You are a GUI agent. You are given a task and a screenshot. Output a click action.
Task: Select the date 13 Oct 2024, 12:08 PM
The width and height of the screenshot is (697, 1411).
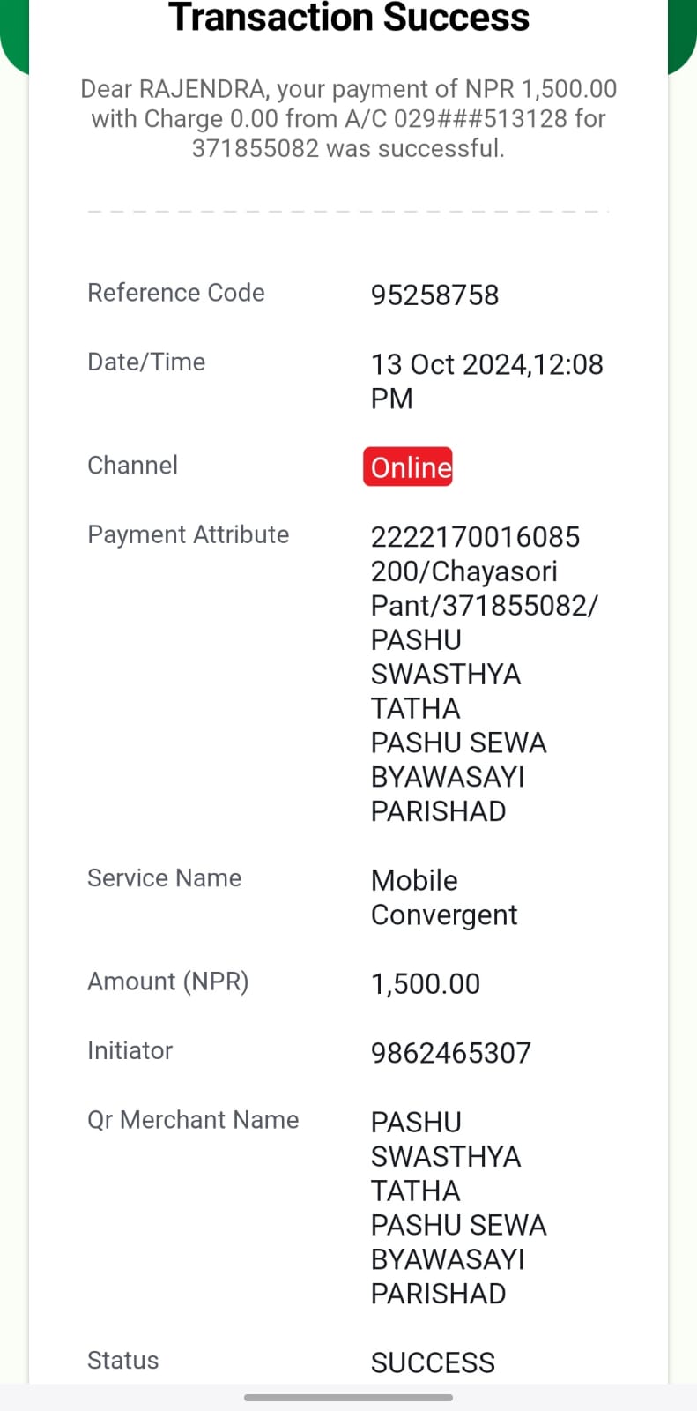pos(486,381)
